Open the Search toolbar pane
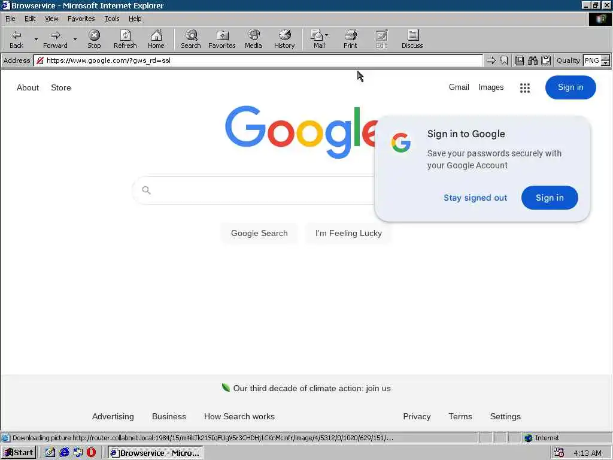This screenshot has width=613, height=460. (191, 39)
